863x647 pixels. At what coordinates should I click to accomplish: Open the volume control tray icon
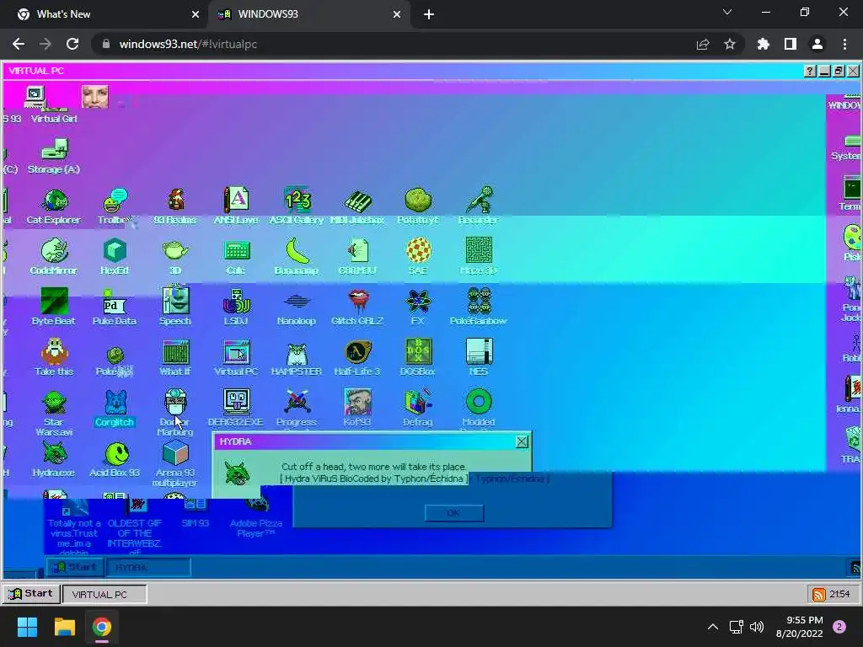tap(758, 627)
